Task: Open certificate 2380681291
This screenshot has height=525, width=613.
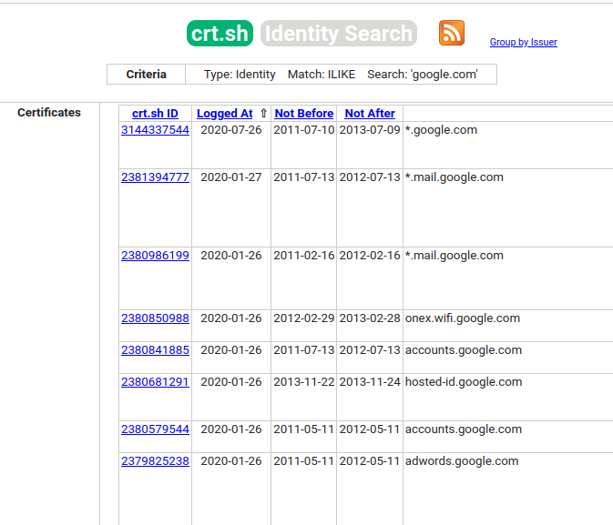Action: pyautogui.click(x=155, y=381)
